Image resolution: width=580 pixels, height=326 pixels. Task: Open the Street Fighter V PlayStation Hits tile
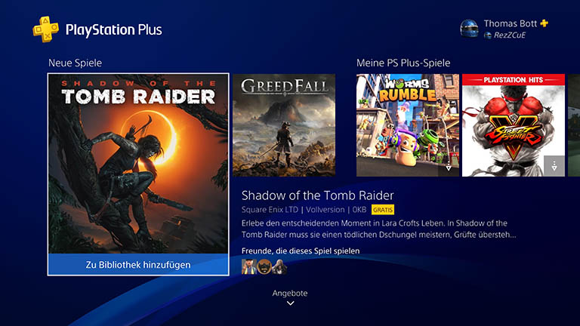(x=514, y=125)
